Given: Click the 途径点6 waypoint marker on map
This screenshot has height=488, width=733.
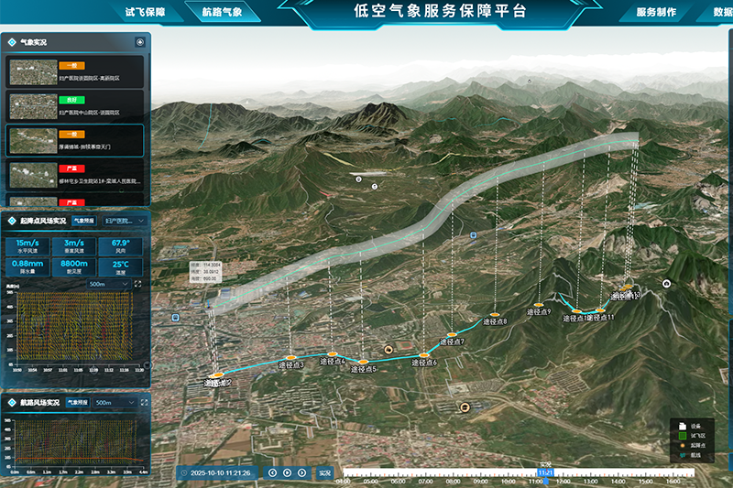Looking at the screenshot, I should point(423,354).
